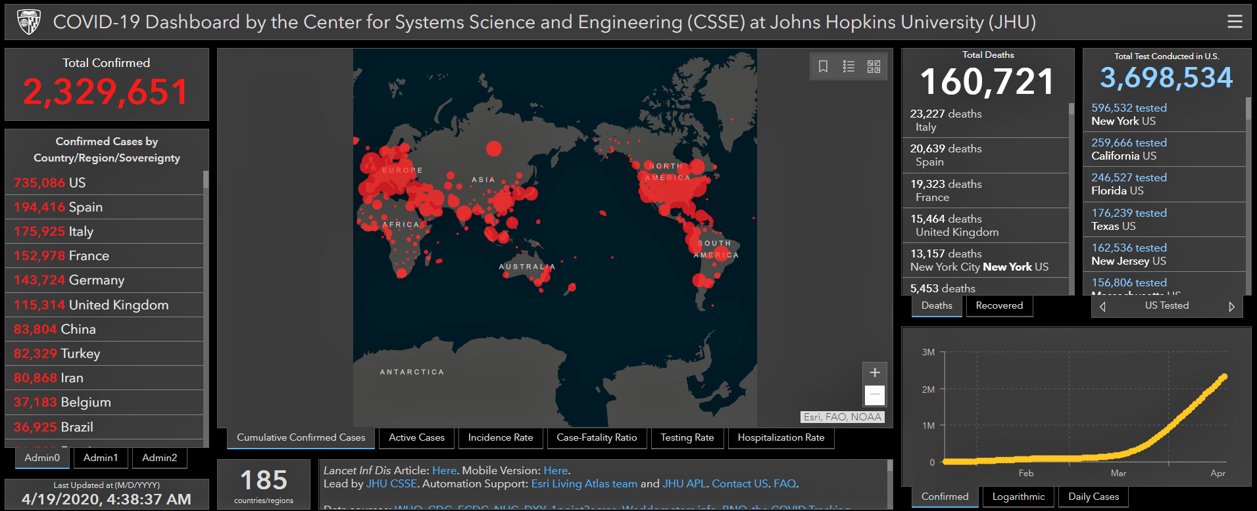Select the Recovered tab
The height and width of the screenshot is (511, 1257).
click(x=999, y=305)
